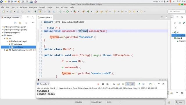
Task: Click the system clock showing 9:42 PM
Action: (x=181, y=1)
